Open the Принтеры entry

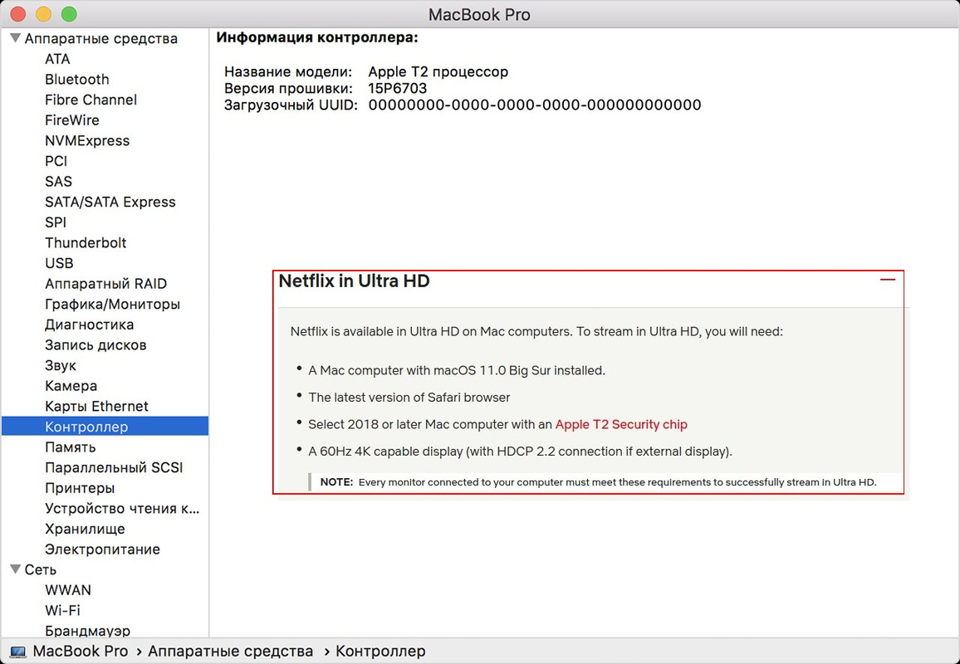tap(80, 488)
